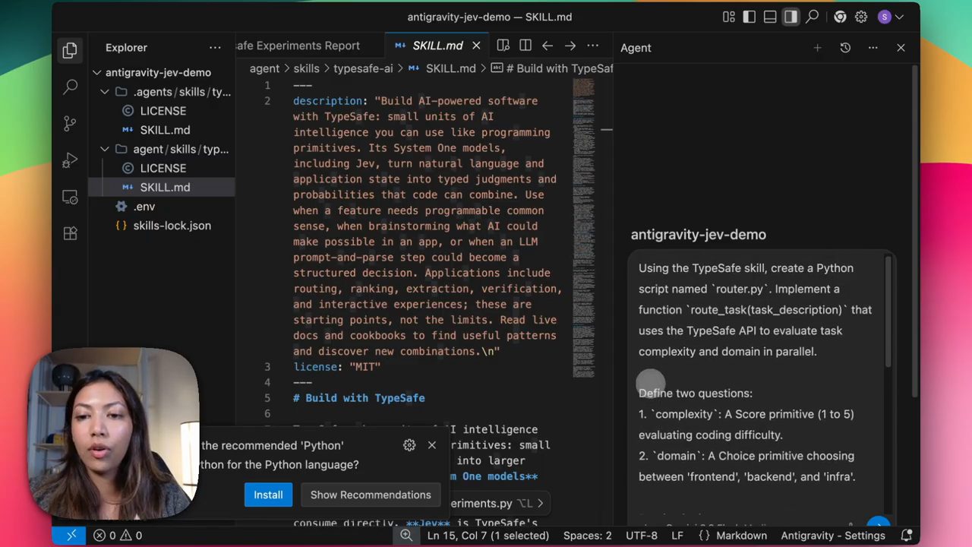The image size is (972, 547).
Task: Click the skills breadcrumb segment
Action: click(x=307, y=68)
